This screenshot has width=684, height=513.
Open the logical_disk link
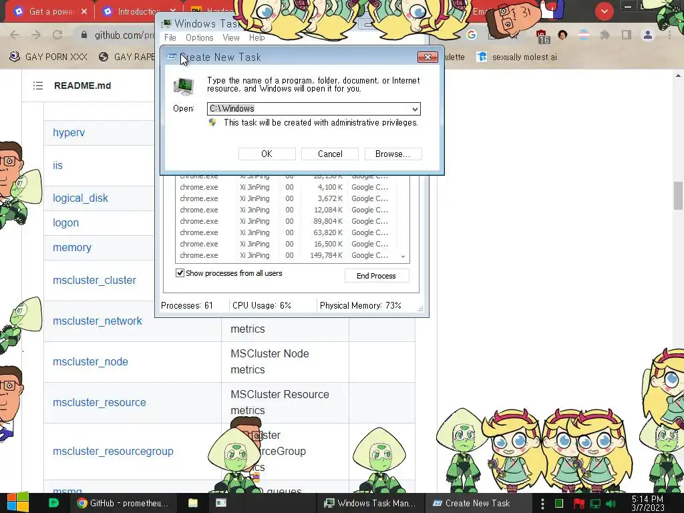[80, 198]
